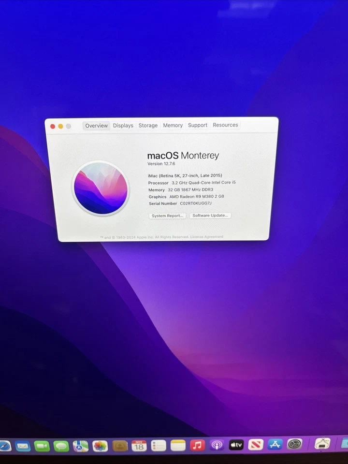Click the macOS Monterey title
The image size is (348, 464).
(183, 155)
